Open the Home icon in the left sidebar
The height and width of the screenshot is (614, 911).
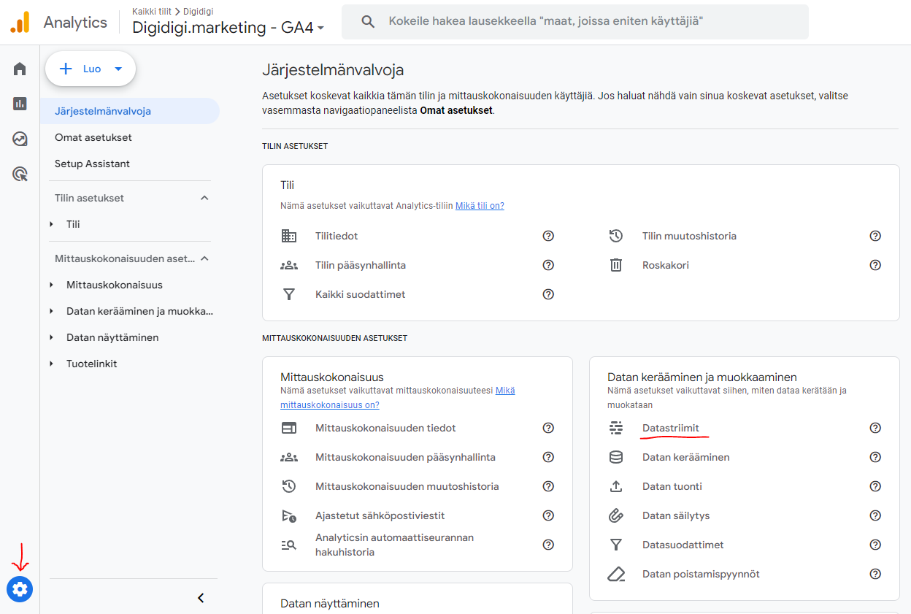(x=19, y=68)
